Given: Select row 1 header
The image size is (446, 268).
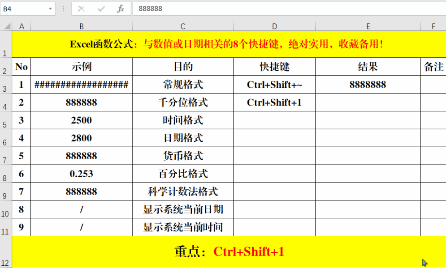Looking at the screenshot, I should click(x=6, y=44).
